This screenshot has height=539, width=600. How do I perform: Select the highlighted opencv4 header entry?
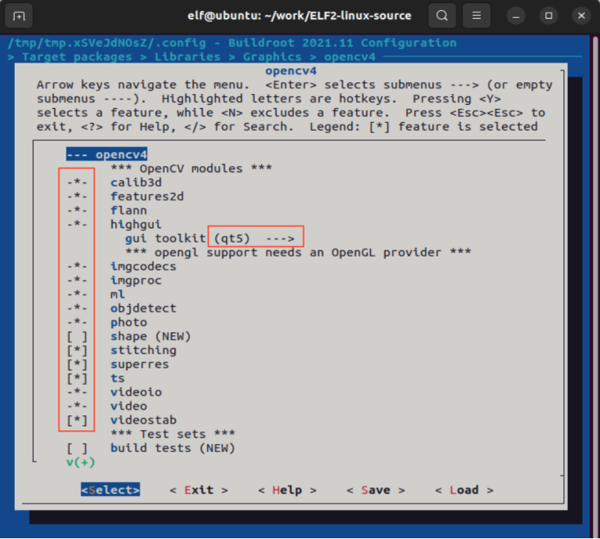pyautogui.click(x=106, y=155)
